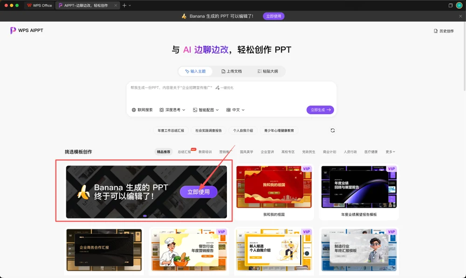
Task: Click the WPS AIPPT logo
Action: pyautogui.click(x=27, y=30)
